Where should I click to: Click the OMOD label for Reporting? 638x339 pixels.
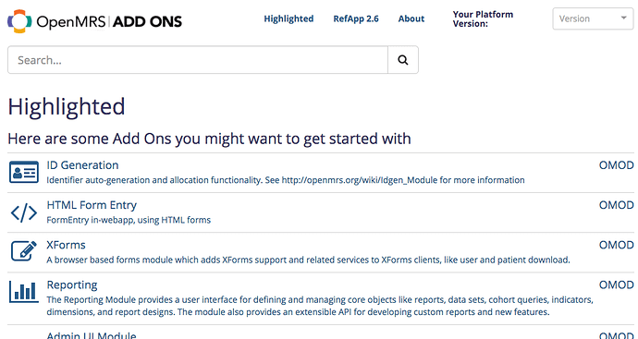(x=616, y=285)
